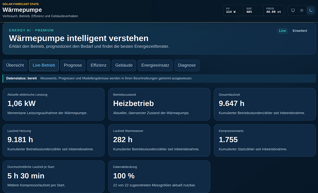
Task: Open the Diagnose tab
Action: (x=187, y=65)
